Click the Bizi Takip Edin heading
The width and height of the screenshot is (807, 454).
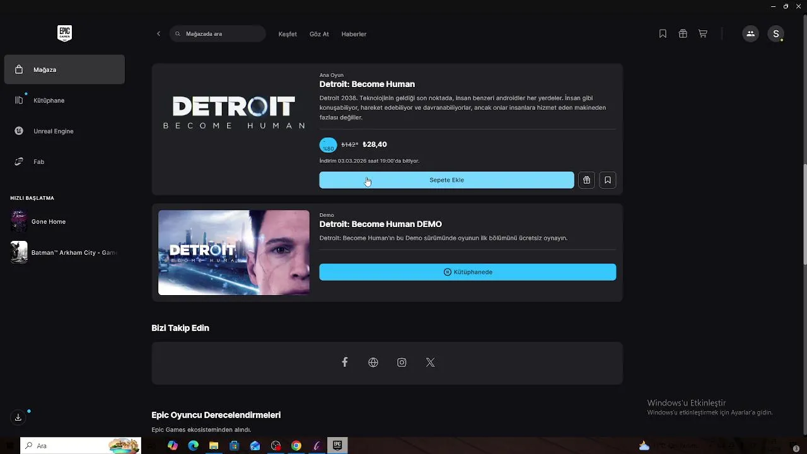click(180, 328)
